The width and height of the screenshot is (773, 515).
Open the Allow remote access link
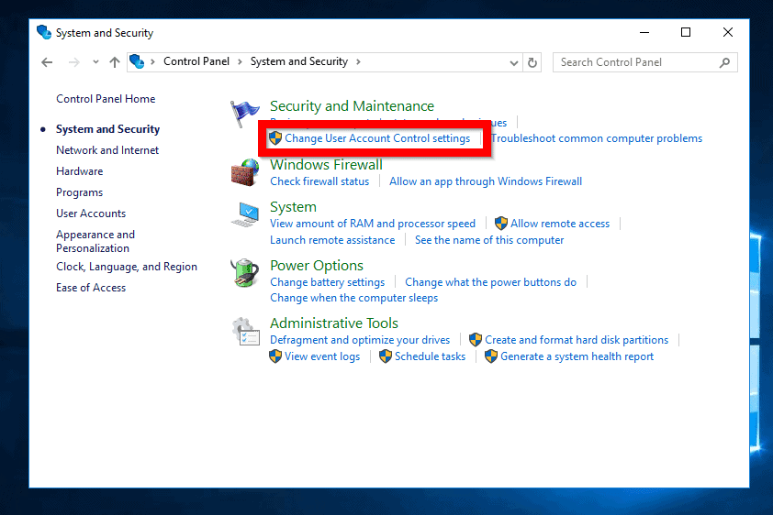click(560, 224)
